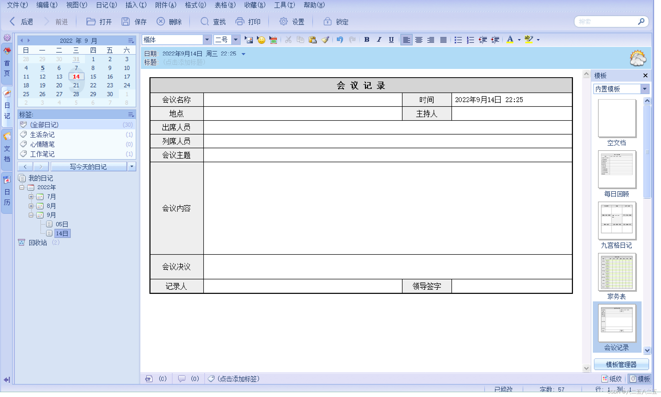661x397 pixels.
Task: Toggle underline formatting
Action: 391,40
